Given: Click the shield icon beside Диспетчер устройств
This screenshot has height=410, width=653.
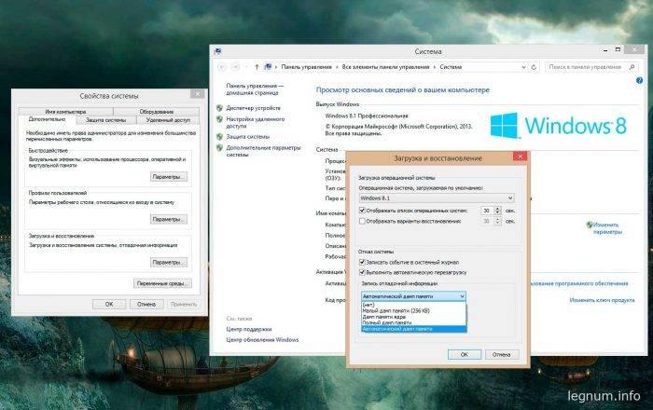Looking at the screenshot, I should [219, 108].
